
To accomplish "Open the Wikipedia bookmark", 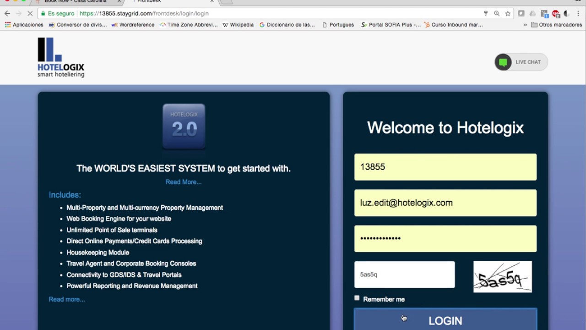I will 238,25.
